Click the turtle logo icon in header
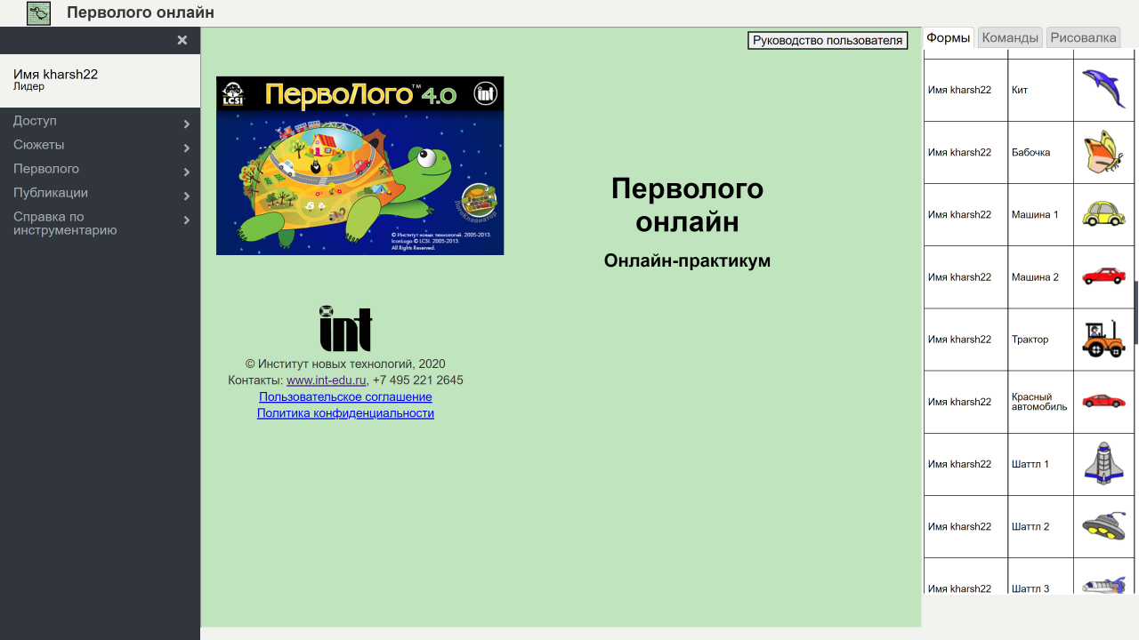The image size is (1139, 640). pyautogui.click(x=38, y=13)
